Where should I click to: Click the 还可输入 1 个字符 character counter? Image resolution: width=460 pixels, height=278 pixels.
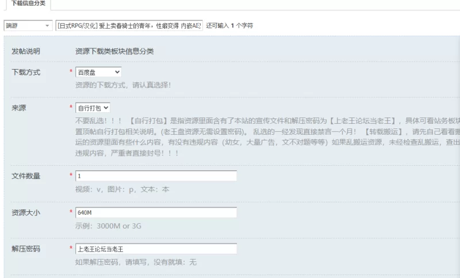[x=229, y=25]
